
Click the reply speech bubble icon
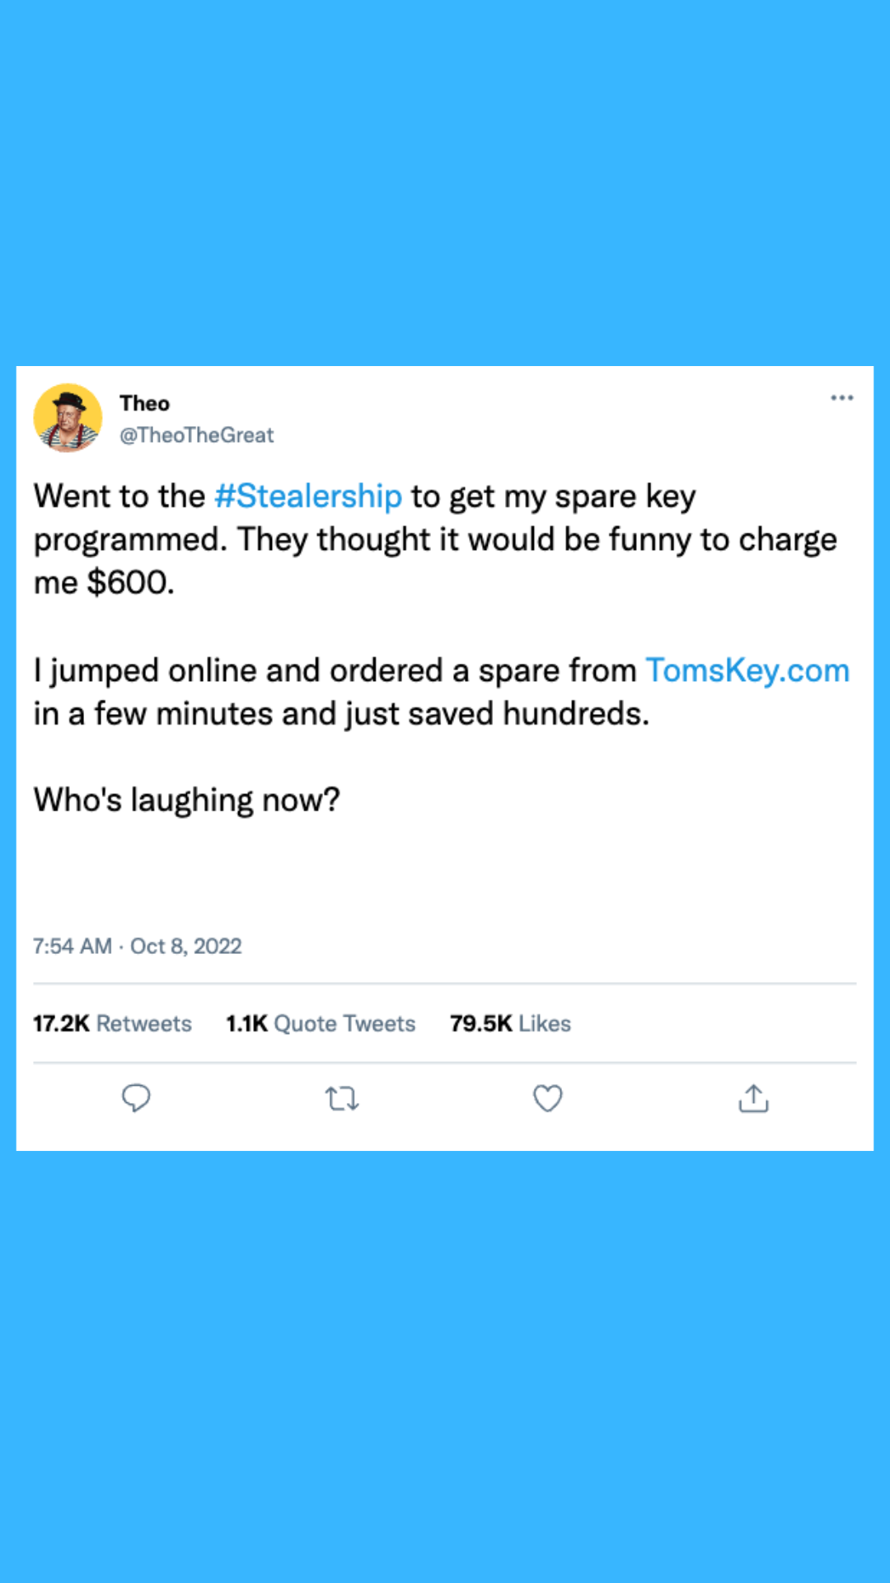pyautogui.click(x=136, y=1098)
